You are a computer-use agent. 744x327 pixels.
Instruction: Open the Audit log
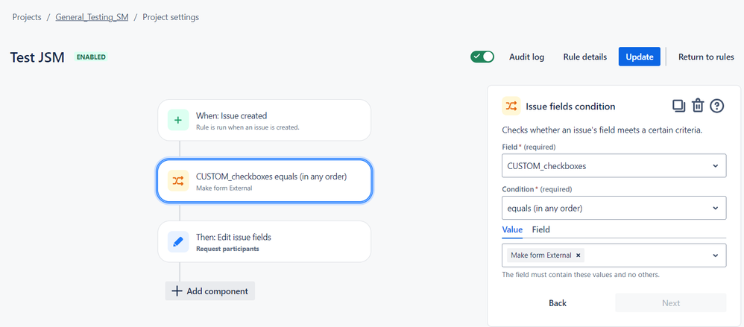pos(526,57)
